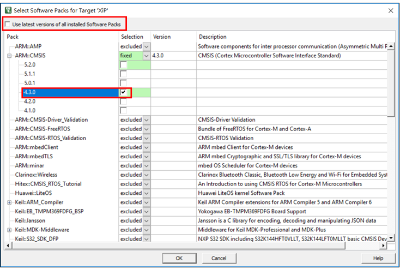Click 'Huawei LiteOS kernel Software Pack' description

pos(241,193)
